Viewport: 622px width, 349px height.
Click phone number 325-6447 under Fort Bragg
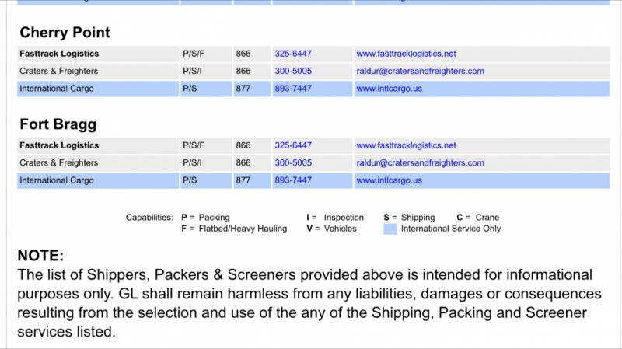[293, 145]
